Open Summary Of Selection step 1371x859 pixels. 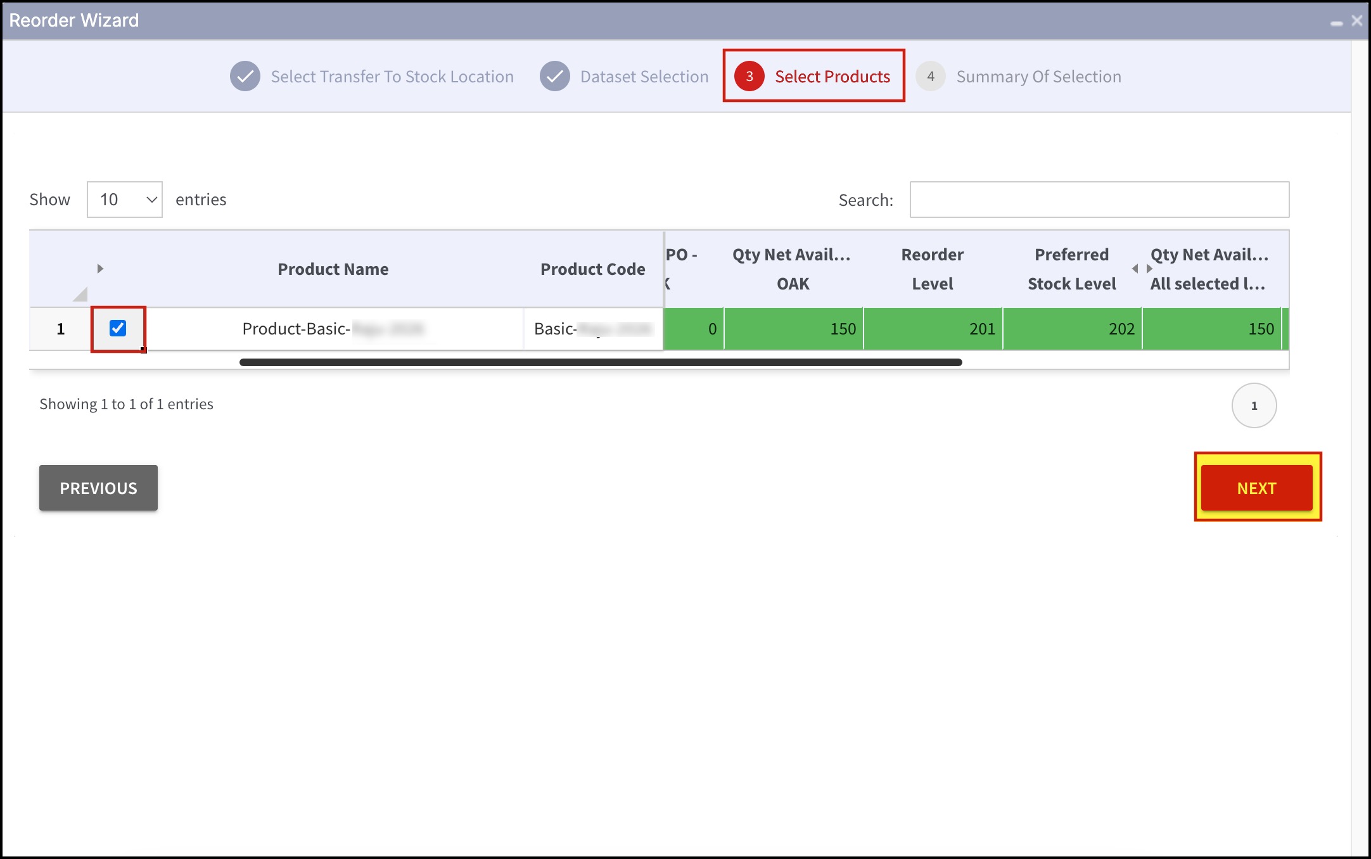1038,77
